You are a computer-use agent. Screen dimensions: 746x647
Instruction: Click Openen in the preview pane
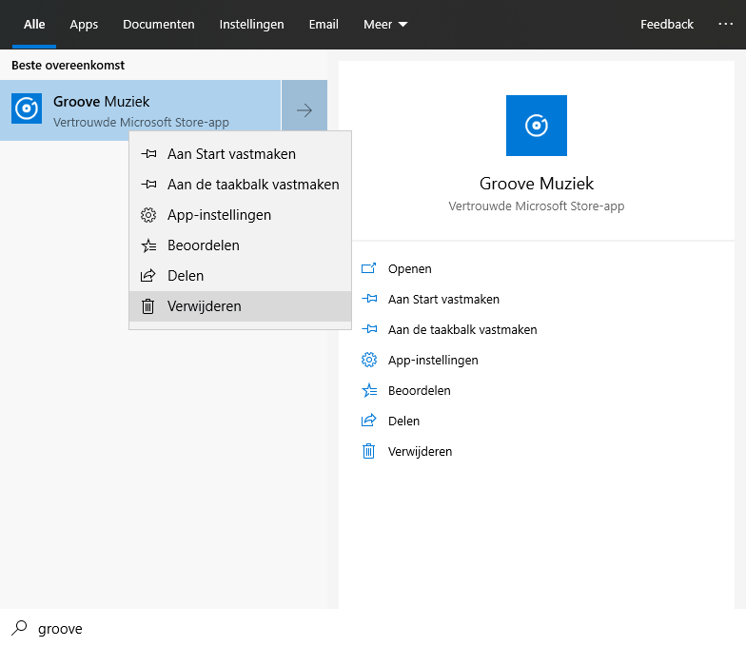(409, 269)
